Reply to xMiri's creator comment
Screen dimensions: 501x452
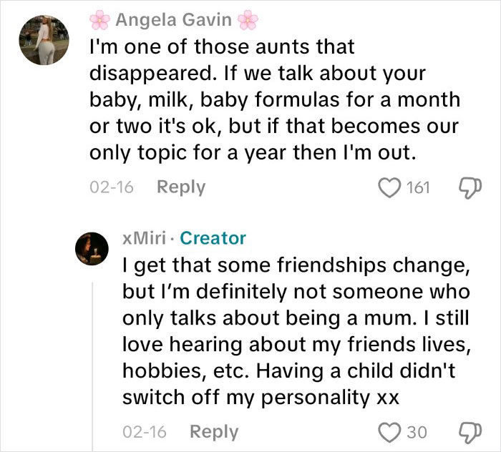(213, 432)
